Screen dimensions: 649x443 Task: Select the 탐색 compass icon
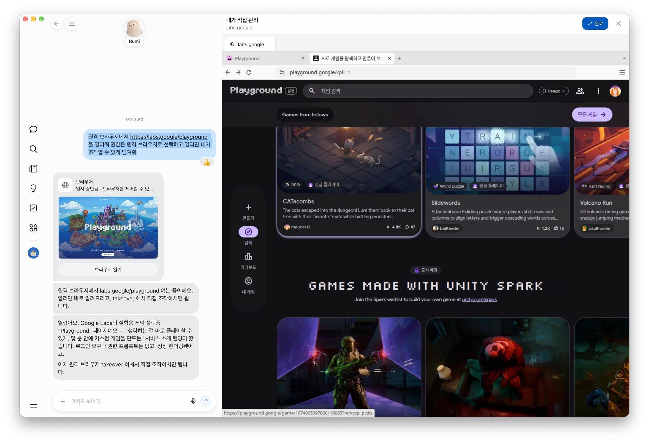pyautogui.click(x=248, y=232)
